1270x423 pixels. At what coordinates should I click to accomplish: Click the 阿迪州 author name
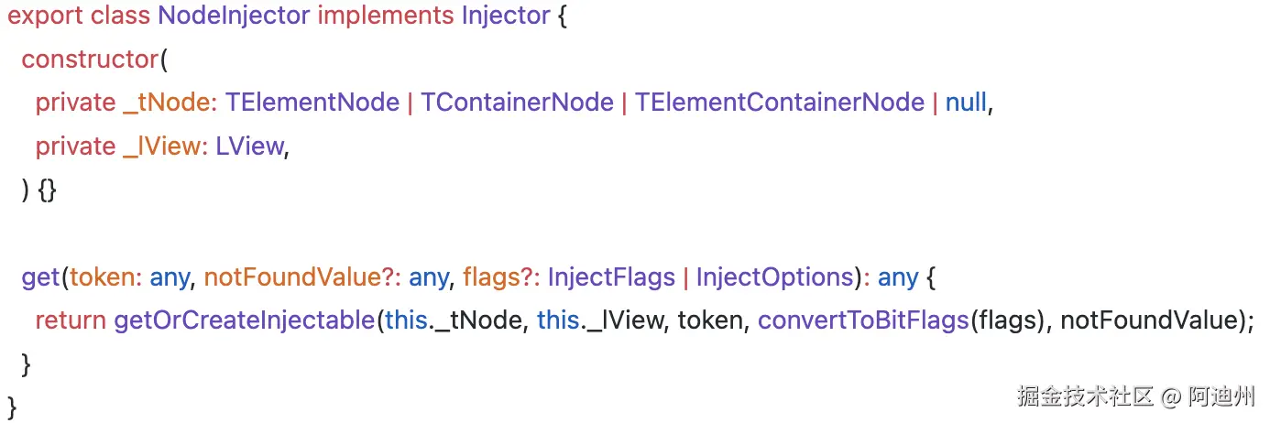pos(1221,397)
